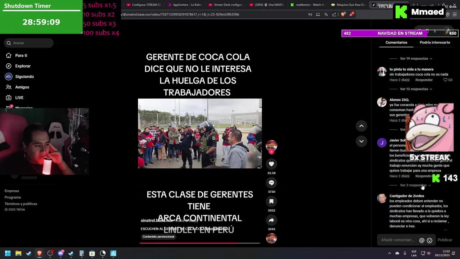
Task: Click the Contenido promocional label
Action: coord(158,237)
